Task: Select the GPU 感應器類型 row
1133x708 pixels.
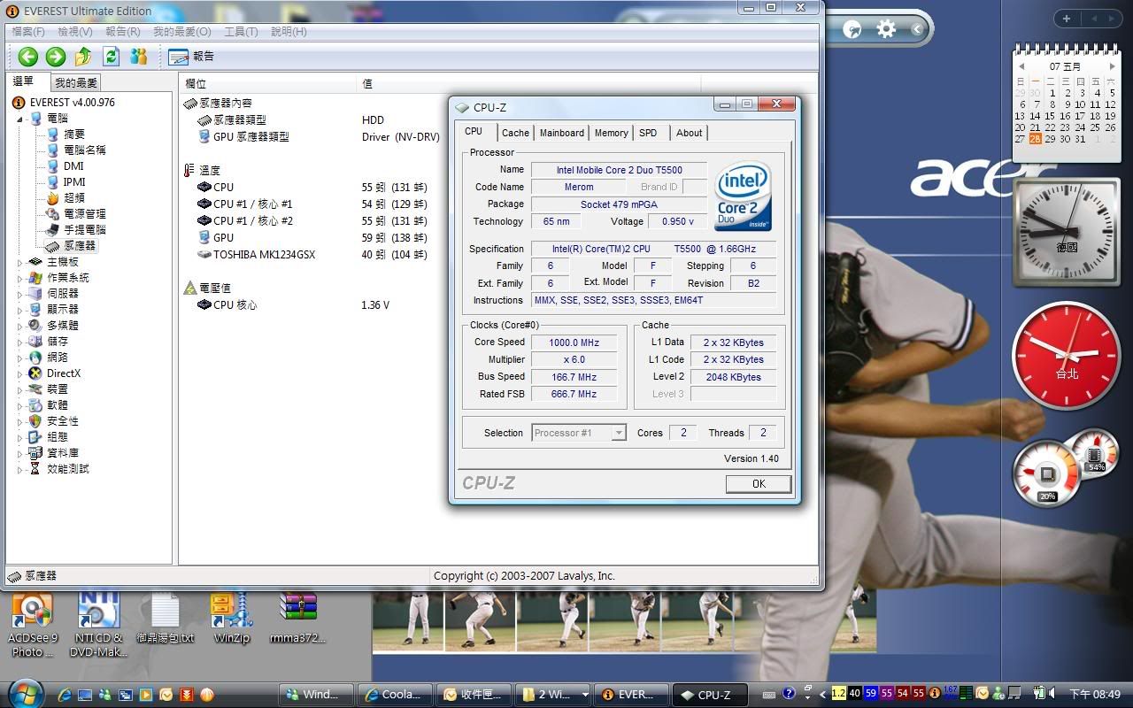Action: (243, 136)
